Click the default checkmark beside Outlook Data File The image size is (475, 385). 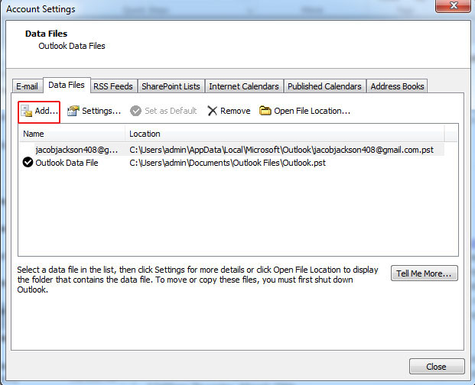(28, 163)
